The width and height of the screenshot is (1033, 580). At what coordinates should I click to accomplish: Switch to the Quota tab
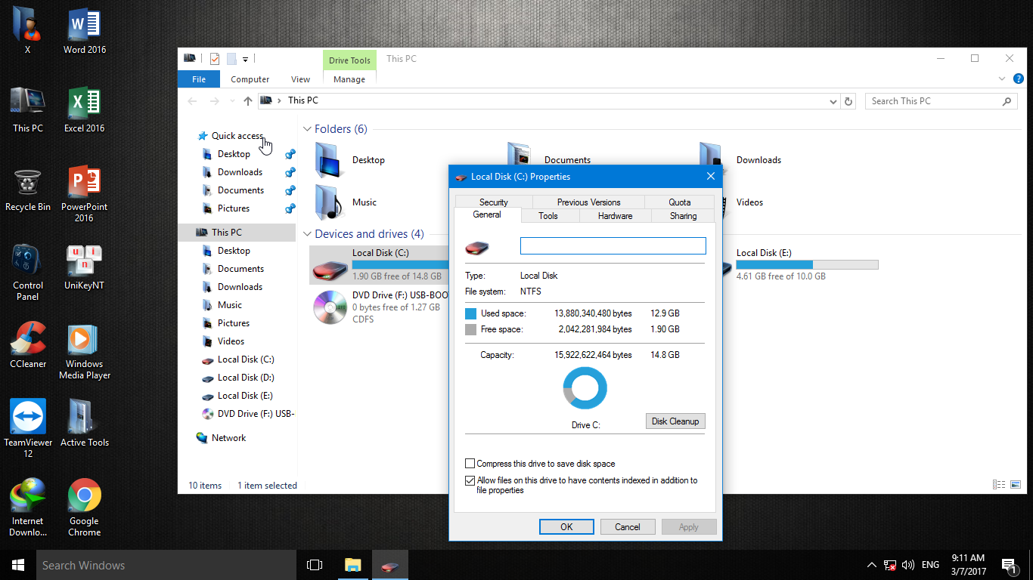coord(680,202)
